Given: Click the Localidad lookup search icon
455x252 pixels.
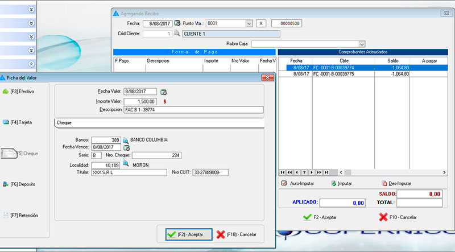Looking at the screenshot, I should [126, 164].
